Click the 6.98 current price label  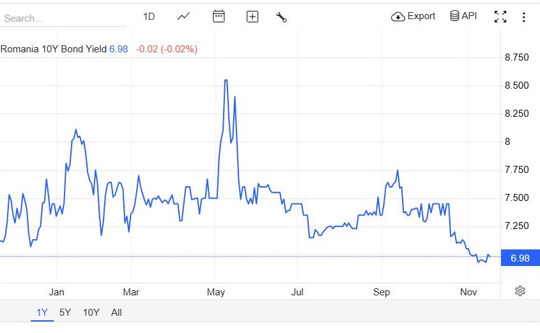pyautogui.click(x=520, y=258)
